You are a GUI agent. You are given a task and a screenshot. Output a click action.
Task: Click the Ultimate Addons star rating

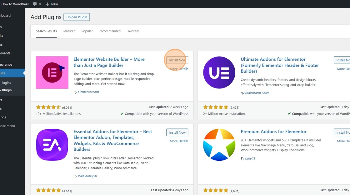[x=216, y=107]
